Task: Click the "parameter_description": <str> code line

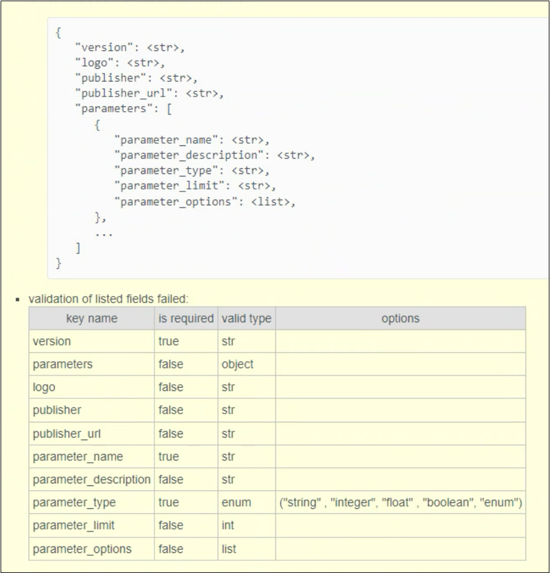Action: coord(214,155)
